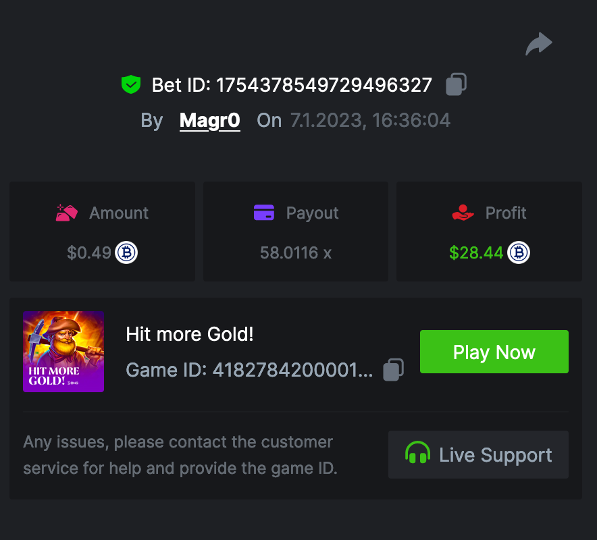Click the green $28.44 profit amount
Screen dimensions: 597x540
[476, 253]
